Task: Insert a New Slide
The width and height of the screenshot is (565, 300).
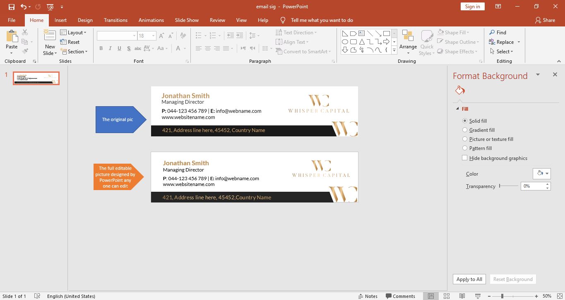Action: tap(50, 43)
